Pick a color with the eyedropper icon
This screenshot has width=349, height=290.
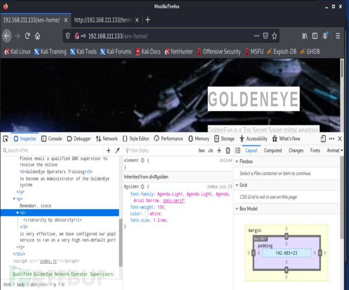tap(117, 151)
